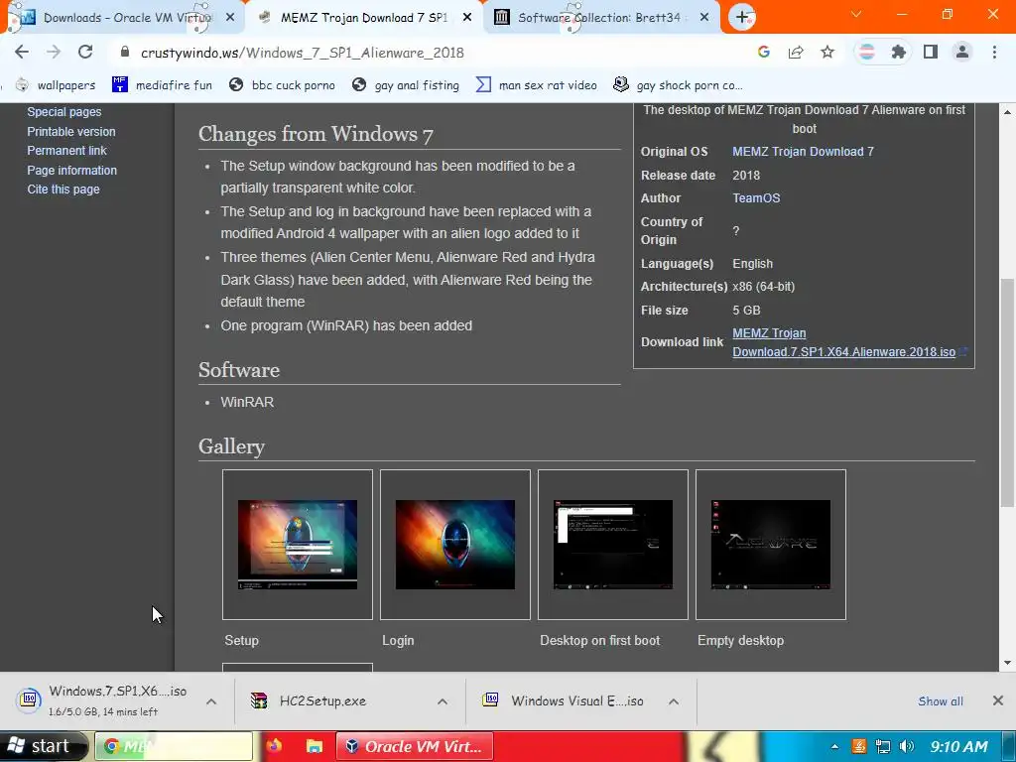The width and height of the screenshot is (1016, 762).
Task: Open the Setup gallery thumbnail
Action: point(298,545)
